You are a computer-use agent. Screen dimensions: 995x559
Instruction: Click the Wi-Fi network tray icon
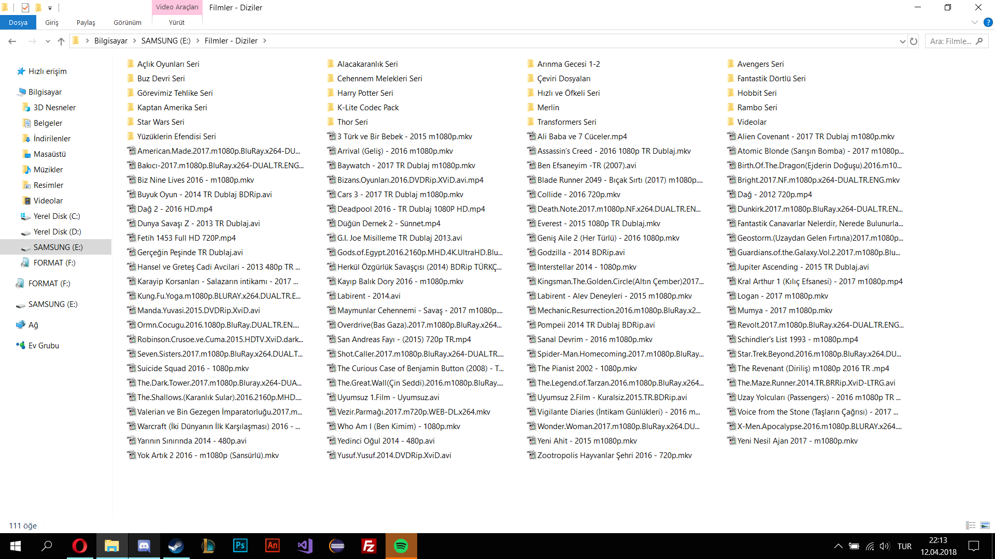(x=870, y=546)
